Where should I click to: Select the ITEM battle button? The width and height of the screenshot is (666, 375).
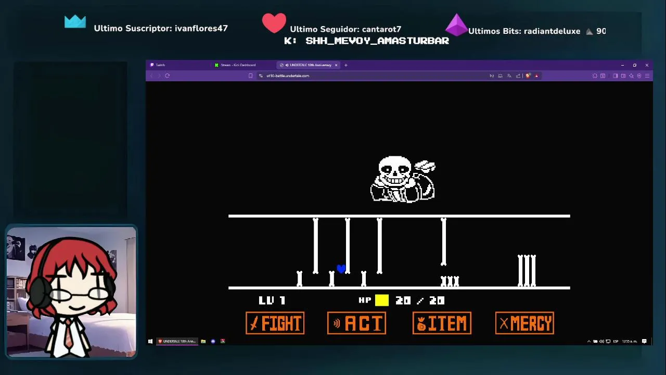[x=442, y=323]
